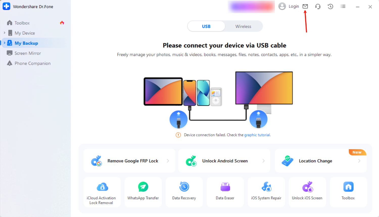Open iOS System Repair

pos(266,192)
